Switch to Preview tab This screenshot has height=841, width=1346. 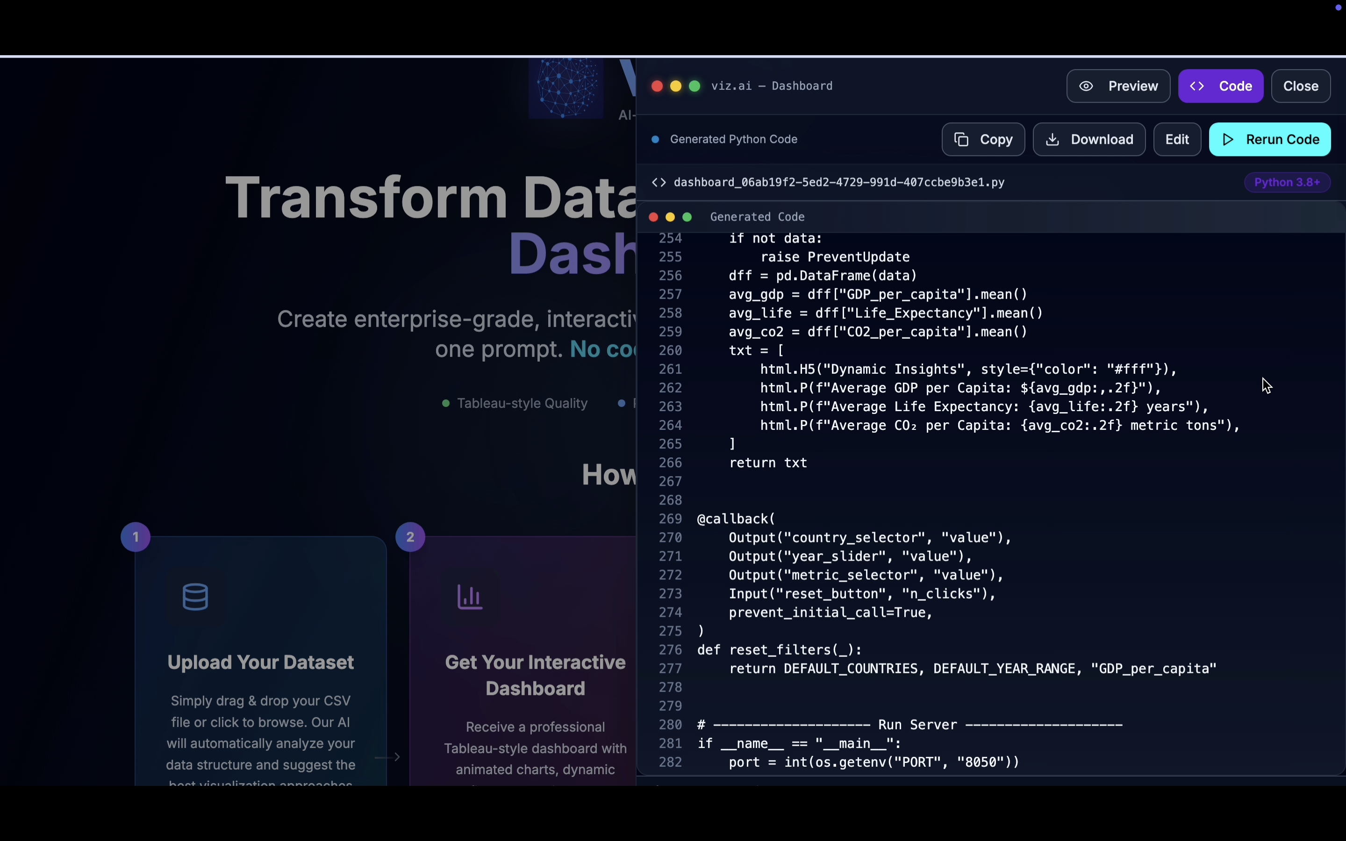[1118, 86]
